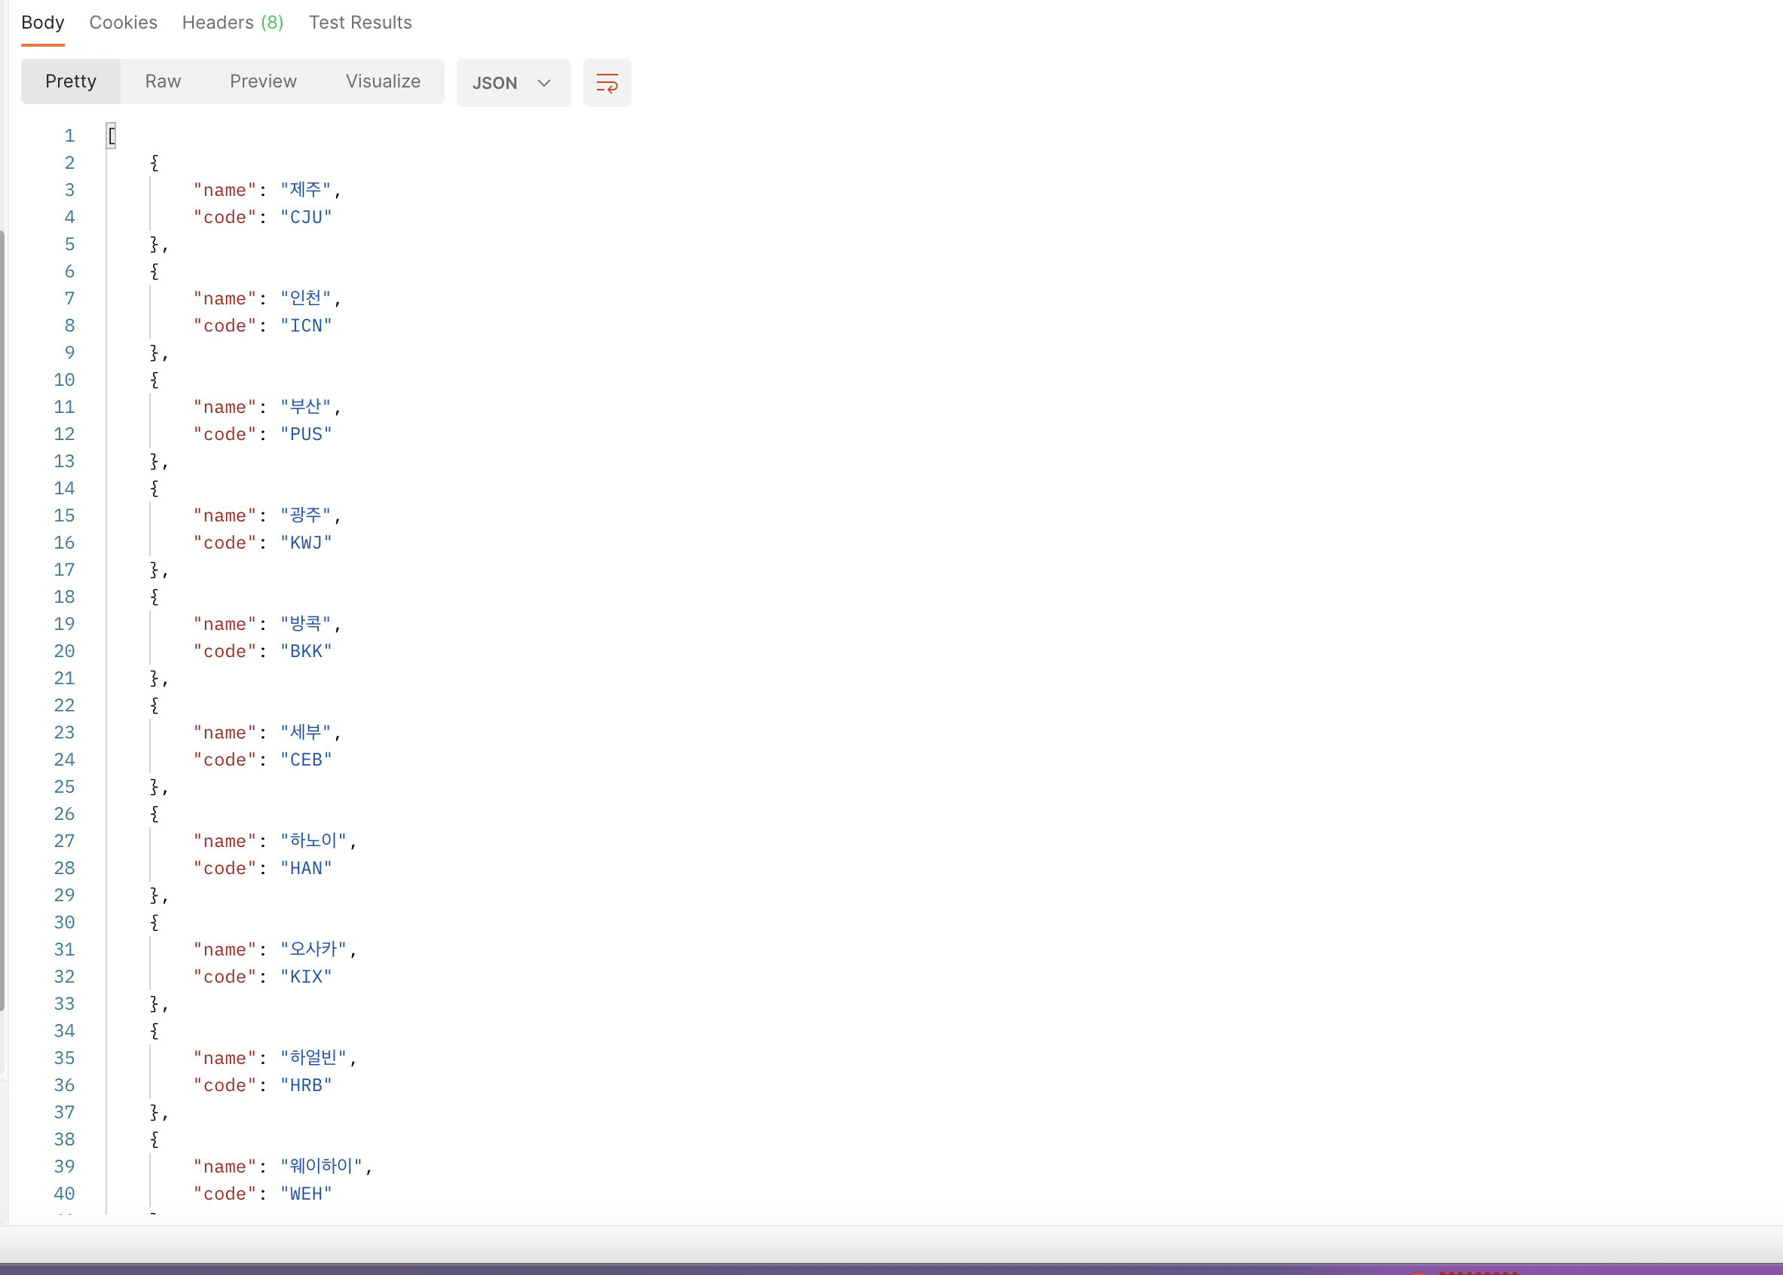Open the Visualize view
Screen dimensions: 1783x1275
point(383,81)
